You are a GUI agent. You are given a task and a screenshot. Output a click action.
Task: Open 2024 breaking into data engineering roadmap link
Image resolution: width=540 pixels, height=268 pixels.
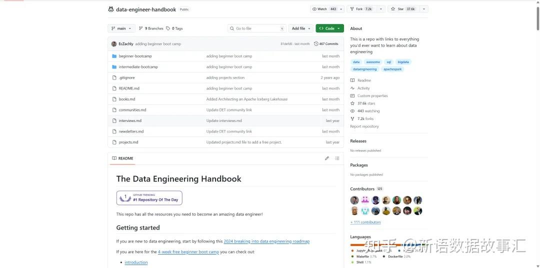266,241
